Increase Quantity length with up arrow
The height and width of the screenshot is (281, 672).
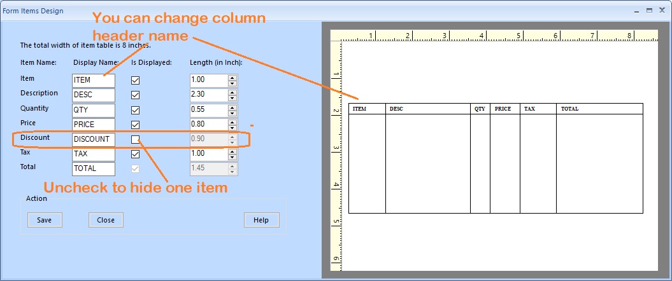click(x=232, y=107)
